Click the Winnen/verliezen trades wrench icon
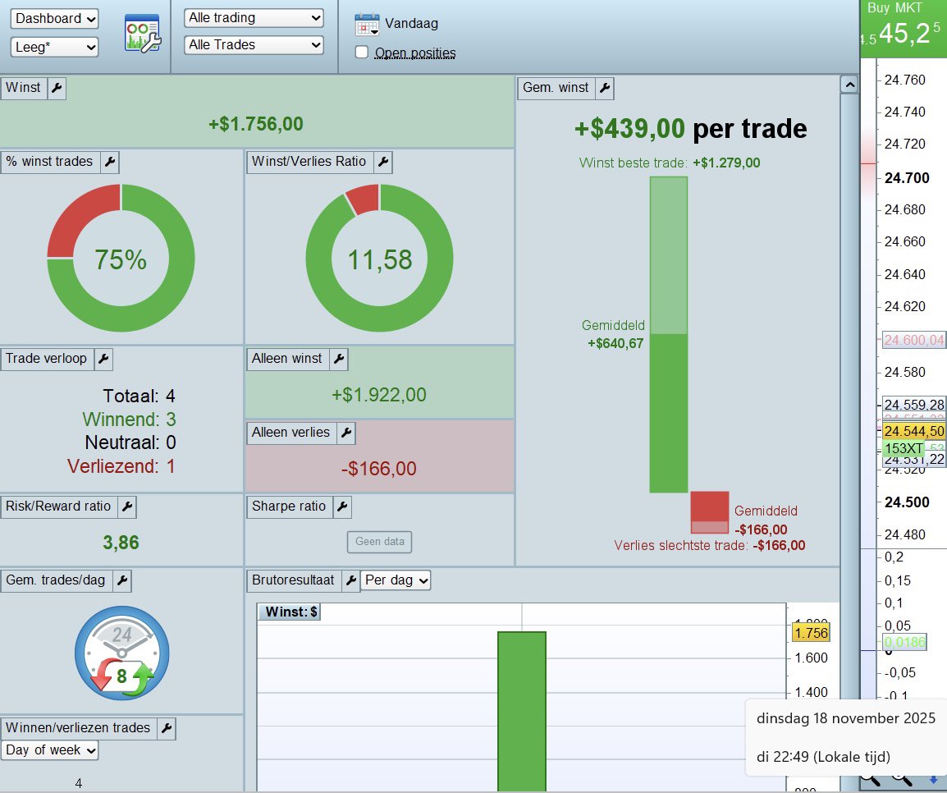 pos(166,728)
